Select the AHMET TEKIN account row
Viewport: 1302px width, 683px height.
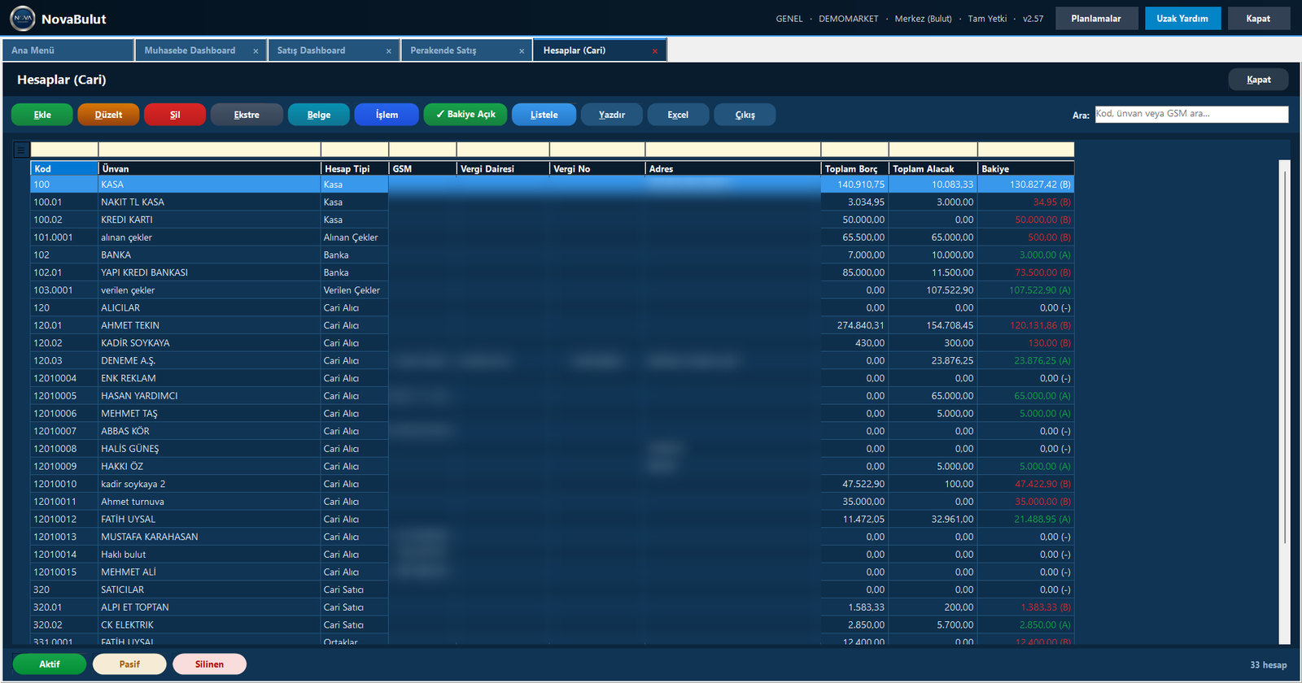point(552,325)
